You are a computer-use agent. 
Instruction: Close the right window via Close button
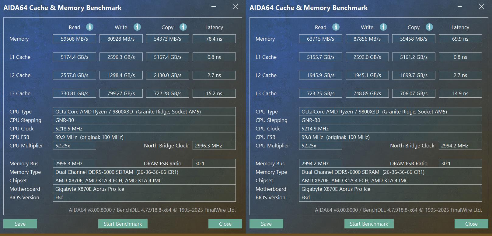click(x=471, y=224)
